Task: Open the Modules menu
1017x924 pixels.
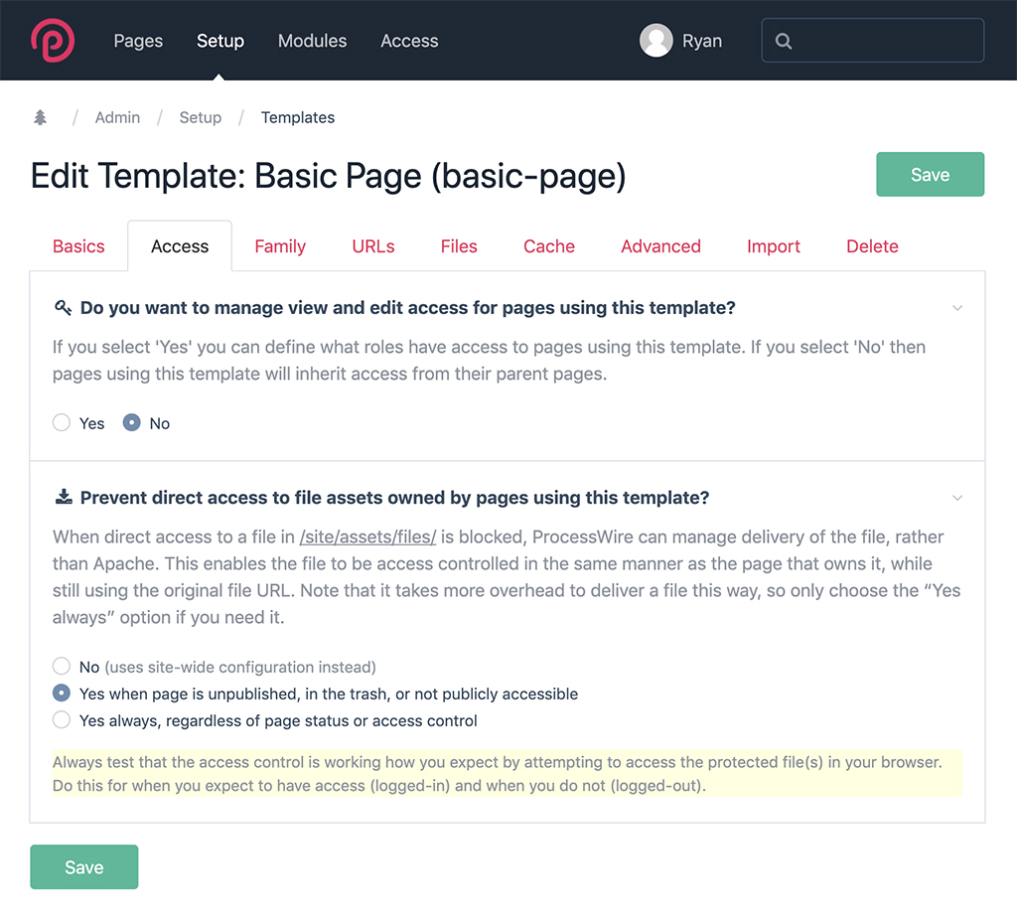Action: (312, 41)
